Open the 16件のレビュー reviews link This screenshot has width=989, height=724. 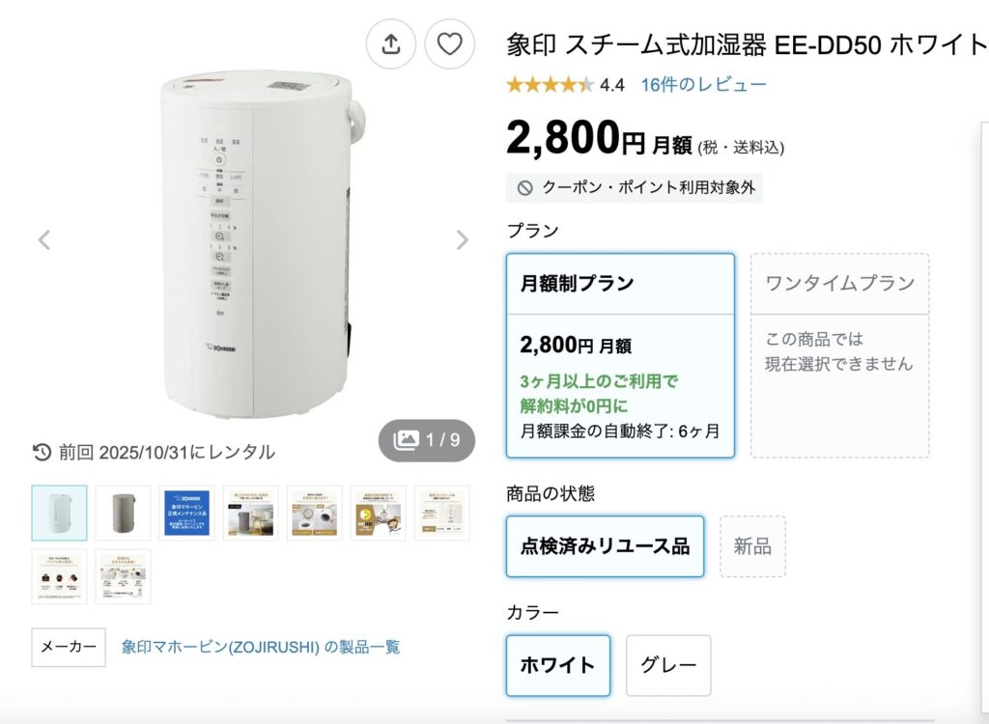pyautogui.click(x=703, y=85)
